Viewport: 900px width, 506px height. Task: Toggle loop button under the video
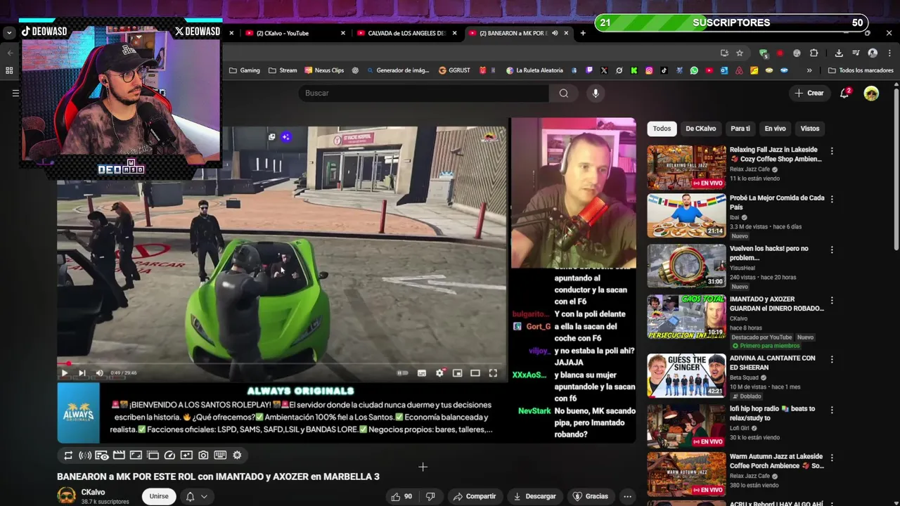coord(68,455)
